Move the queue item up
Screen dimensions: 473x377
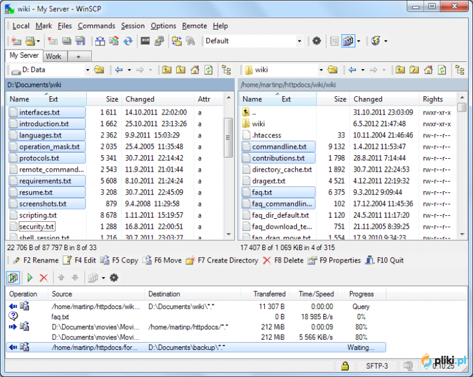(x=61, y=278)
